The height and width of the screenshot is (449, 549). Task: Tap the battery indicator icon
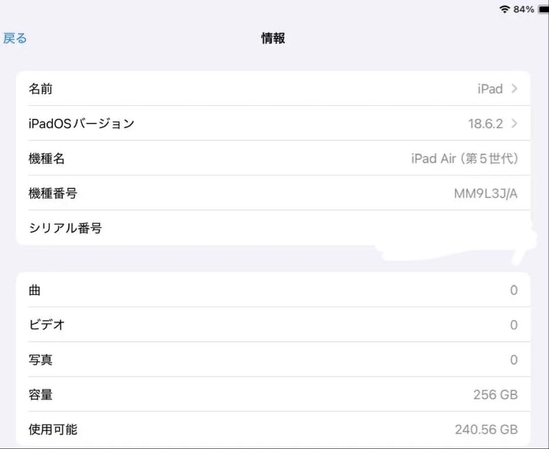[x=541, y=9]
